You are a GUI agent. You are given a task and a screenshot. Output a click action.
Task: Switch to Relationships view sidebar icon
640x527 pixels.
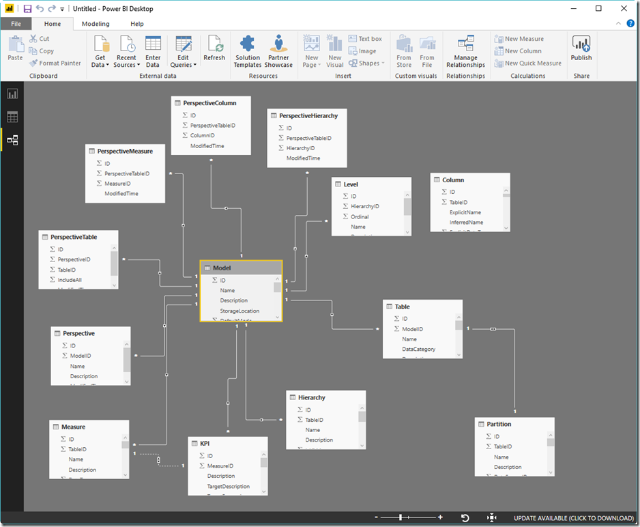12,140
